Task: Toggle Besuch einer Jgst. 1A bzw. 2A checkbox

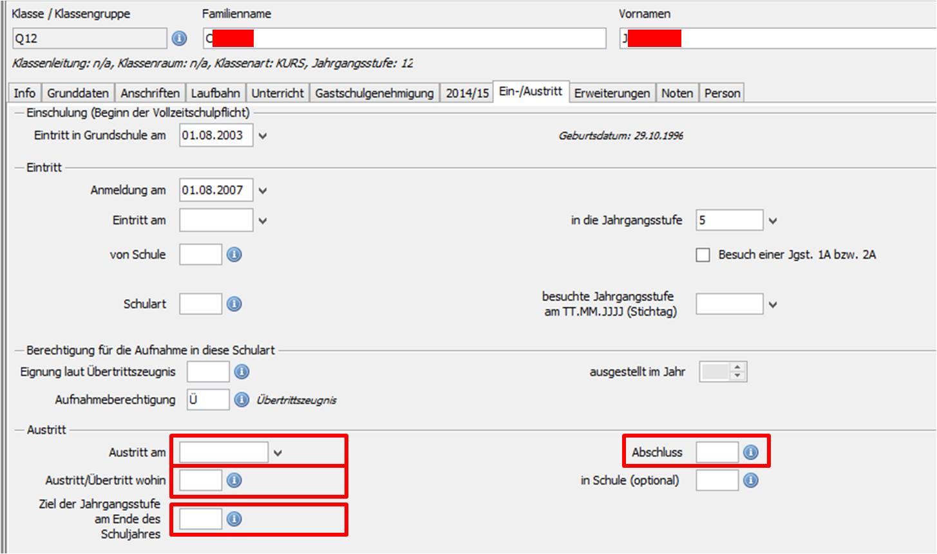Action: [703, 255]
